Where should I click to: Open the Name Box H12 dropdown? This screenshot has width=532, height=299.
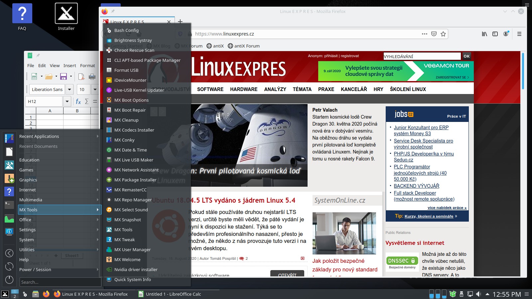pyautogui.click(x=67, y=101)
